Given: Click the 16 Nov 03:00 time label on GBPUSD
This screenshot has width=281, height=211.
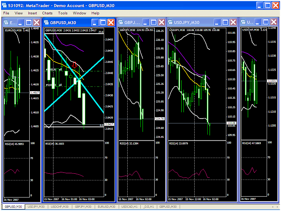Looking at the screenshot, I should point(87,199).
